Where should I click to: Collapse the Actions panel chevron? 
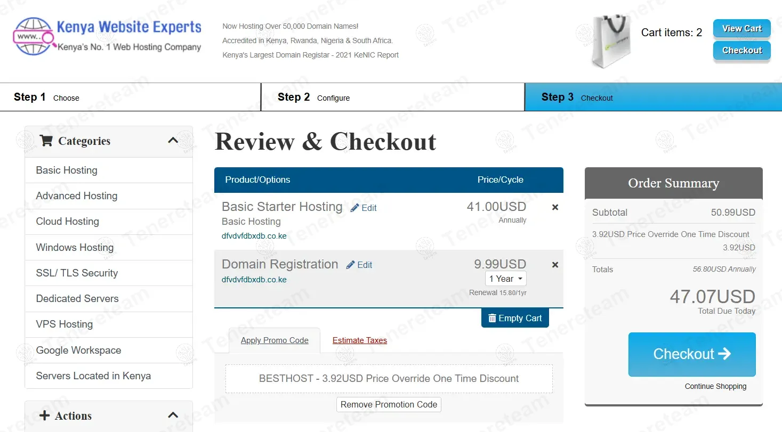[x=173, y=415]
